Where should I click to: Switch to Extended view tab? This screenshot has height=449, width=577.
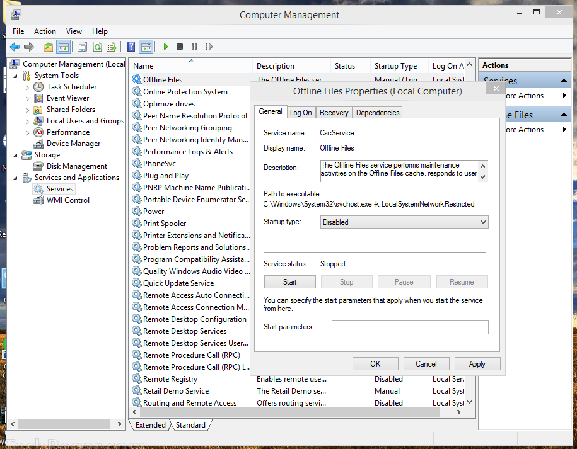coord(151,424)
